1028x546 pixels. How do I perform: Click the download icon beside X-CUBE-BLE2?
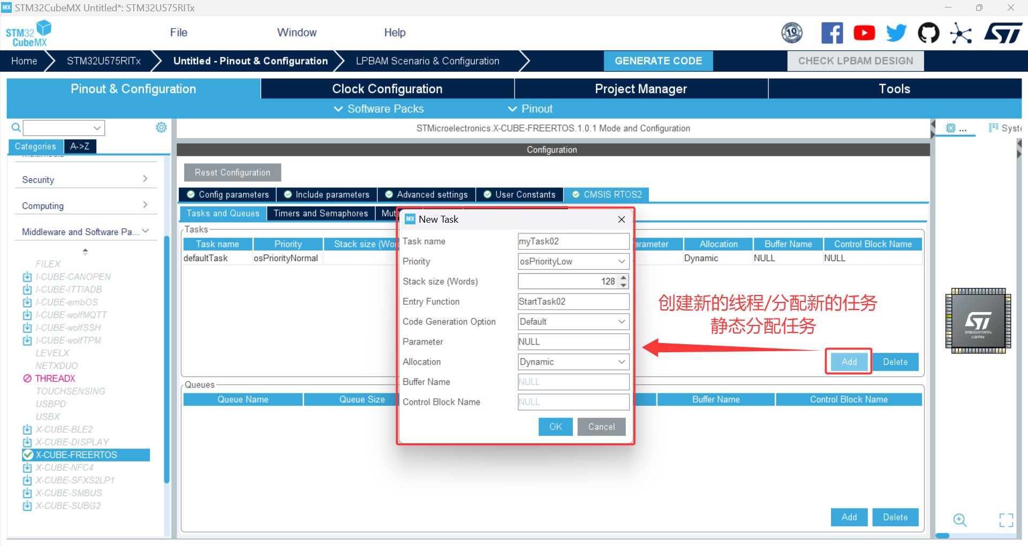click(27, 429)
